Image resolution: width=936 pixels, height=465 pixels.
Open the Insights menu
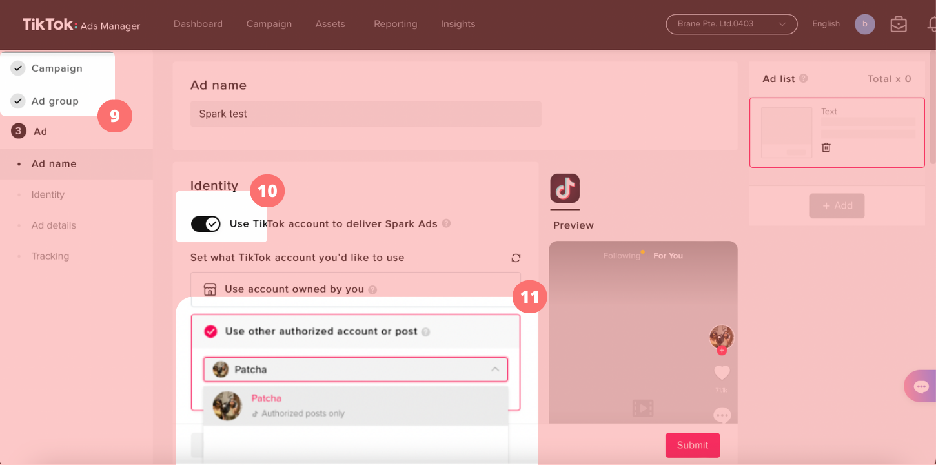pos(458,24)
